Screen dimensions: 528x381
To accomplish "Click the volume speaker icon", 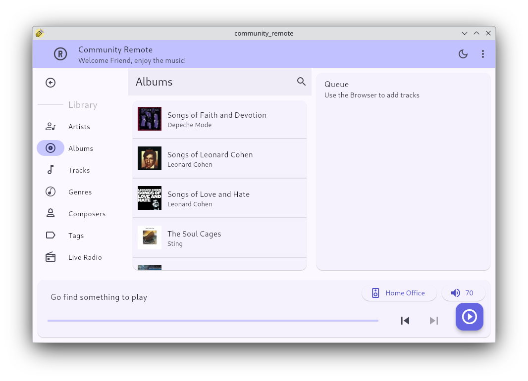I will [x=455, y=293].
